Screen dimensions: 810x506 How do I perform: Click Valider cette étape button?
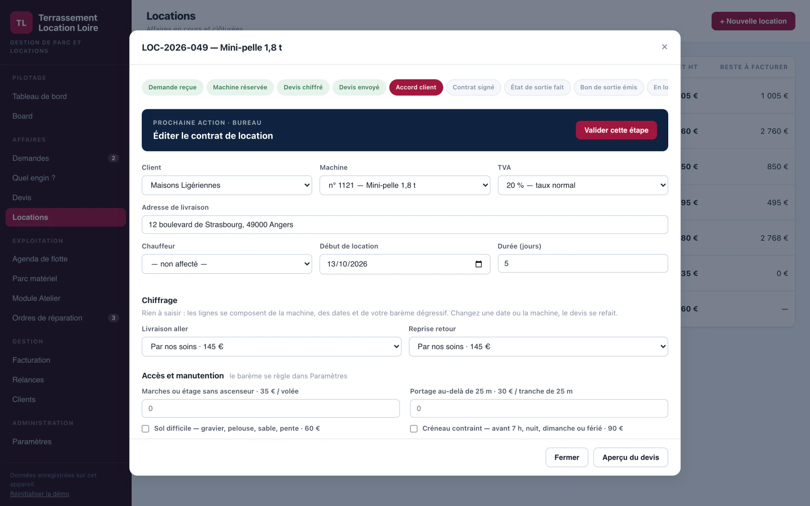coord(616,130)
